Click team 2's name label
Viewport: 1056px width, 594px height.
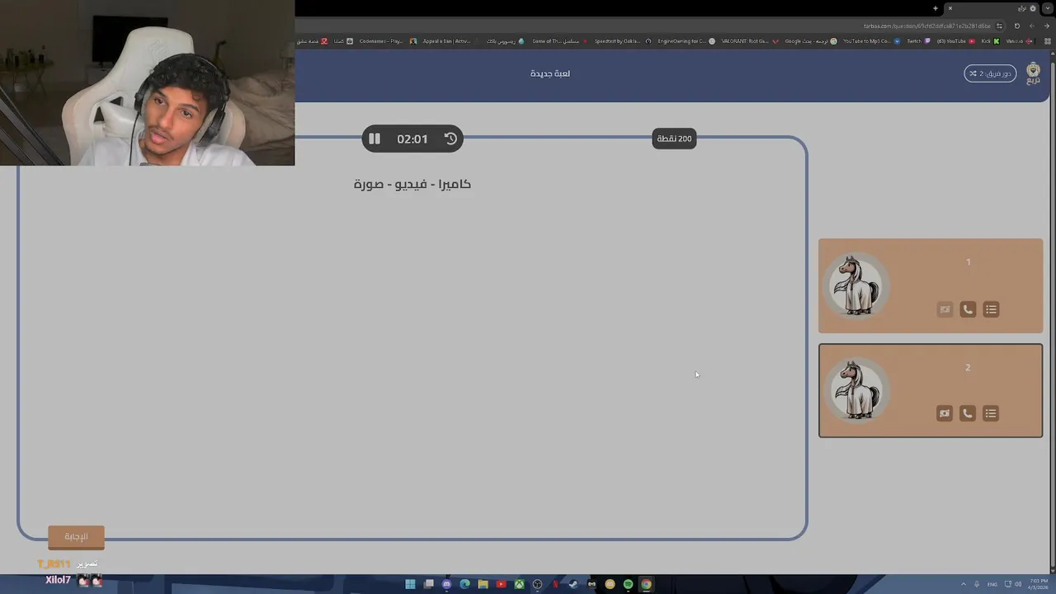click(x=968, y=367)
